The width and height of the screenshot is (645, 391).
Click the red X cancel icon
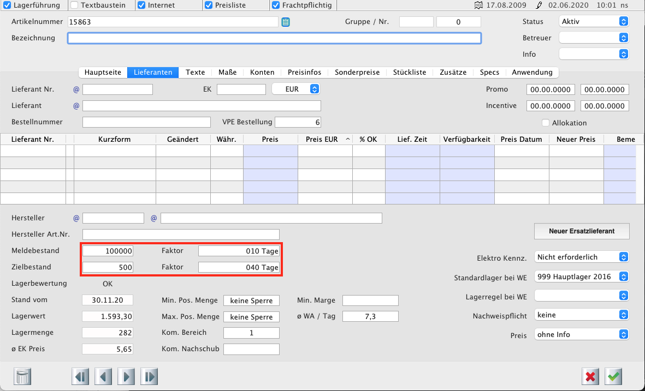tap(590, 376)
